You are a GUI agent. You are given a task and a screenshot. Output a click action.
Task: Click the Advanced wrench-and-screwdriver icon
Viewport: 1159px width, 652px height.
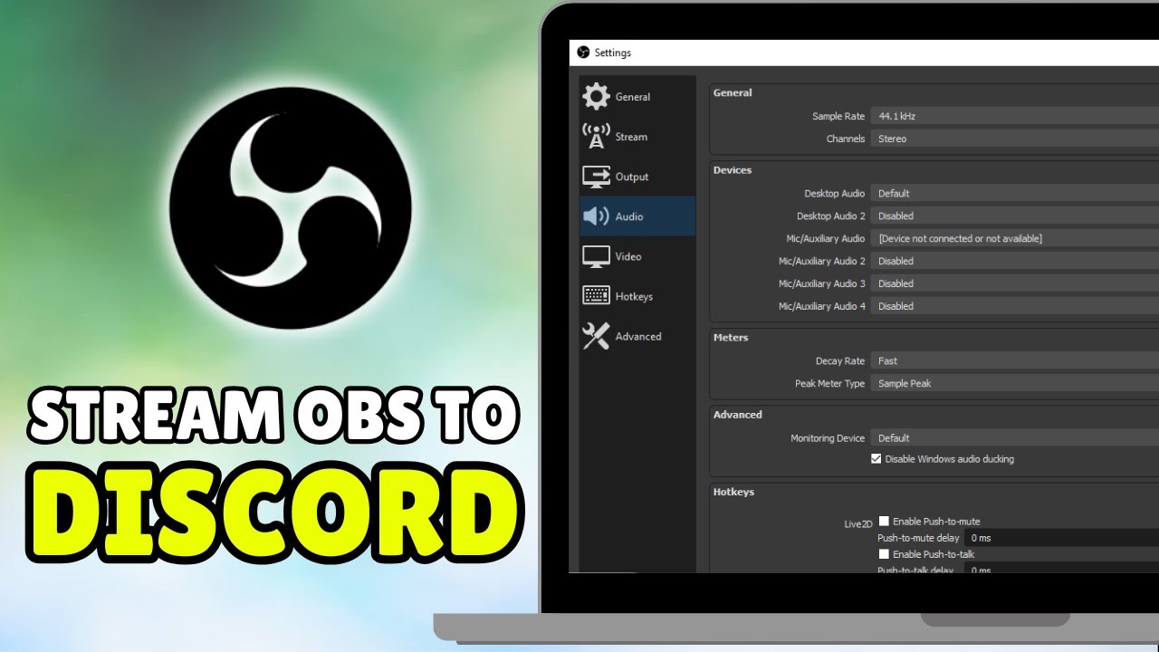(596, 336)
